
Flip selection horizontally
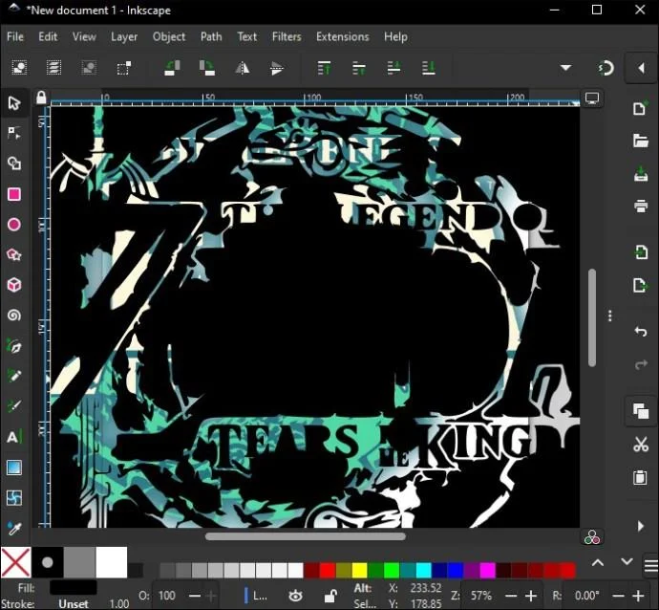[242, 68]
